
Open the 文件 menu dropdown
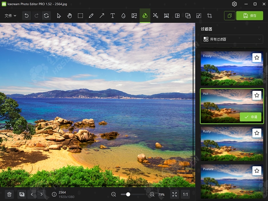click(x=11, y=16)
